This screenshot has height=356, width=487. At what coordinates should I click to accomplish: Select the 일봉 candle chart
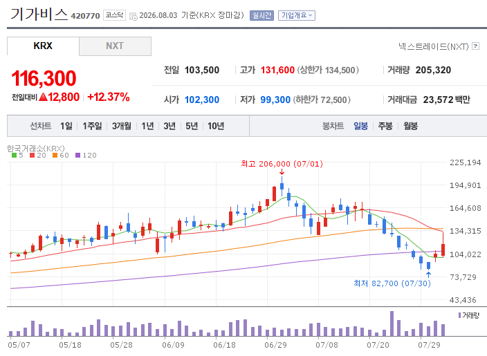click(360, 126)
